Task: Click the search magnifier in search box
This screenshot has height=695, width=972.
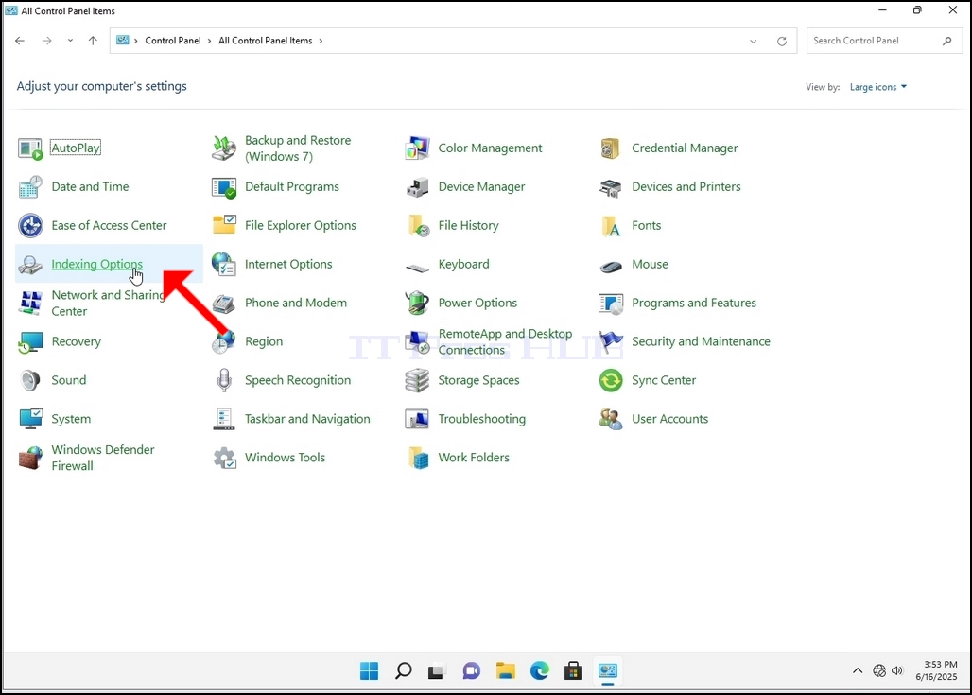Action: click(x=946, y=41)
